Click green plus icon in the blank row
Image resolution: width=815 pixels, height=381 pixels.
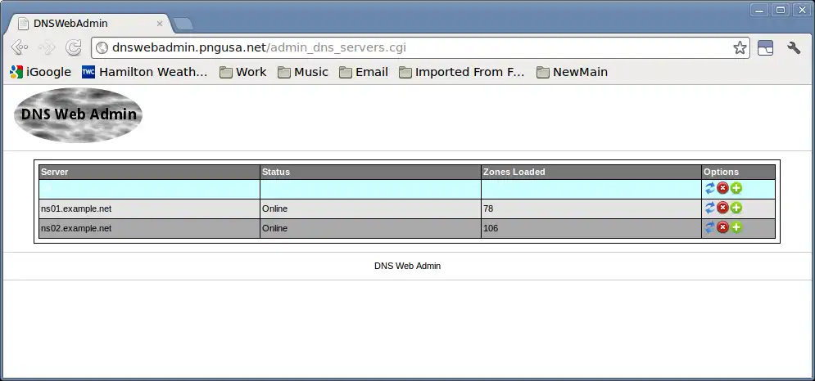[x=736, y=188]
